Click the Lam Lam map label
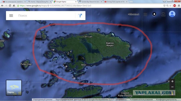This screenshot has width=181, height=101. click(x=88, y=37)
